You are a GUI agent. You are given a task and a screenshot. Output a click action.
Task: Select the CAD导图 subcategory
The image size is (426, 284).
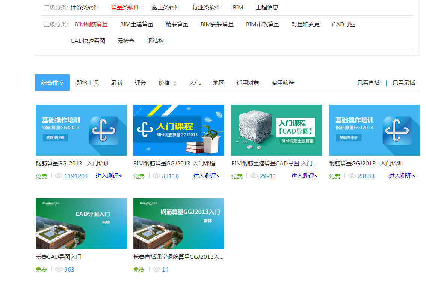click(x=344, y=24)
